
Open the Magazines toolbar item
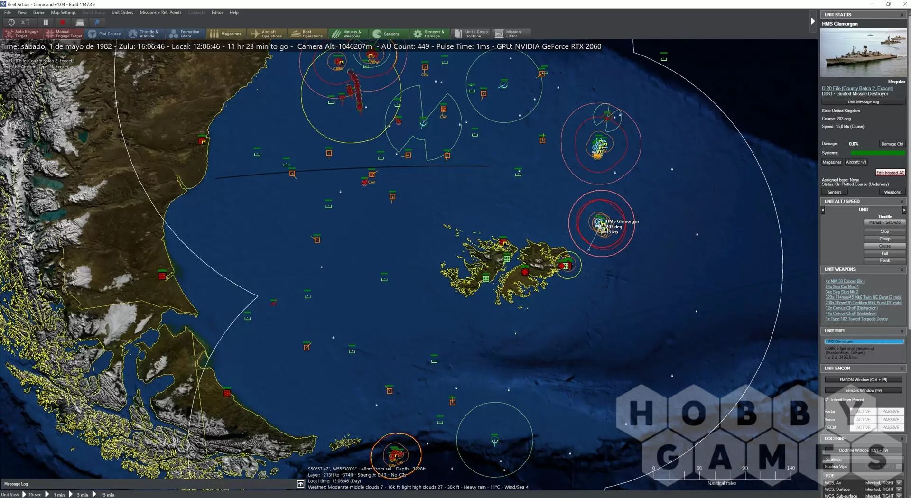[x=226, y=34]
